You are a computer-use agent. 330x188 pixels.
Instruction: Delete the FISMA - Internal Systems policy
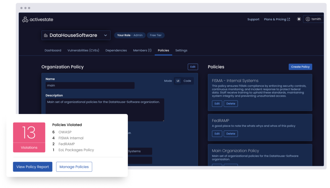coord(231,104)
